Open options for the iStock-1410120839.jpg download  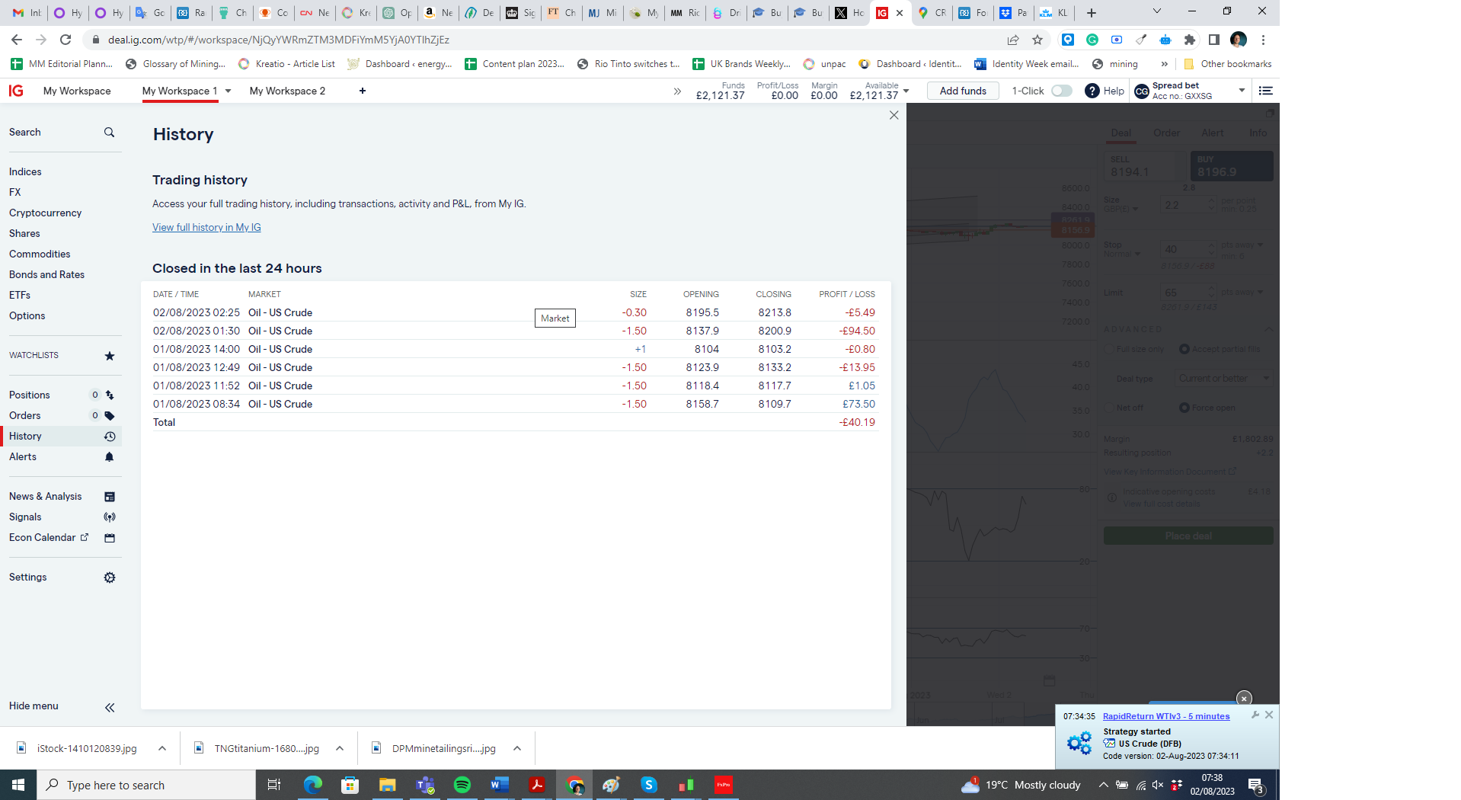click(162, 748)
